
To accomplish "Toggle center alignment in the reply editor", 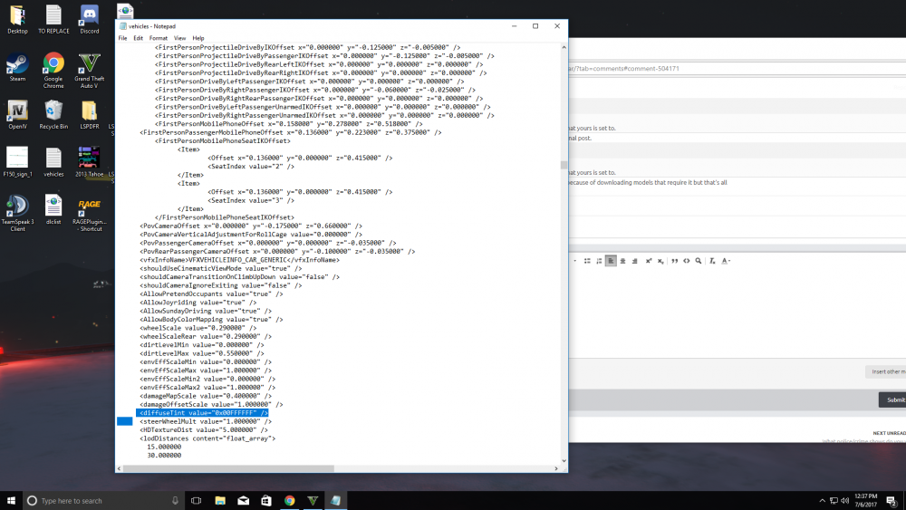I will point(623,261).
